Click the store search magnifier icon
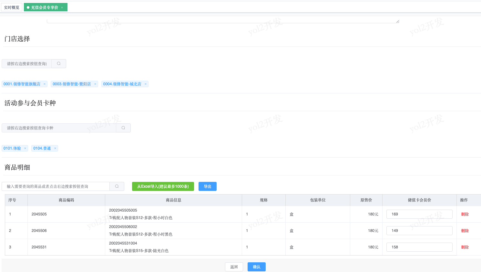481x272 pixels. click(59, 64)
